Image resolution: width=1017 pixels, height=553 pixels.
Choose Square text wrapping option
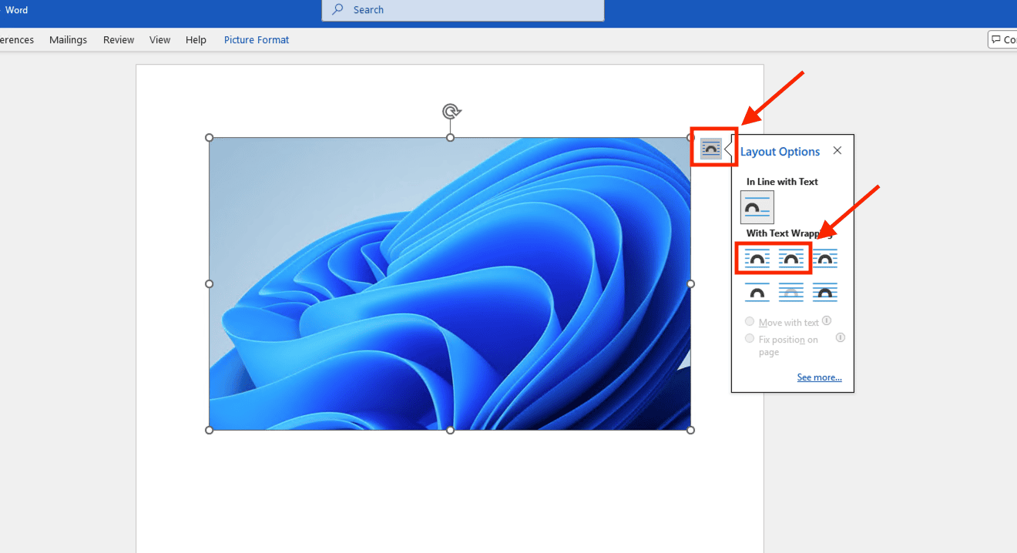point(757,259)
